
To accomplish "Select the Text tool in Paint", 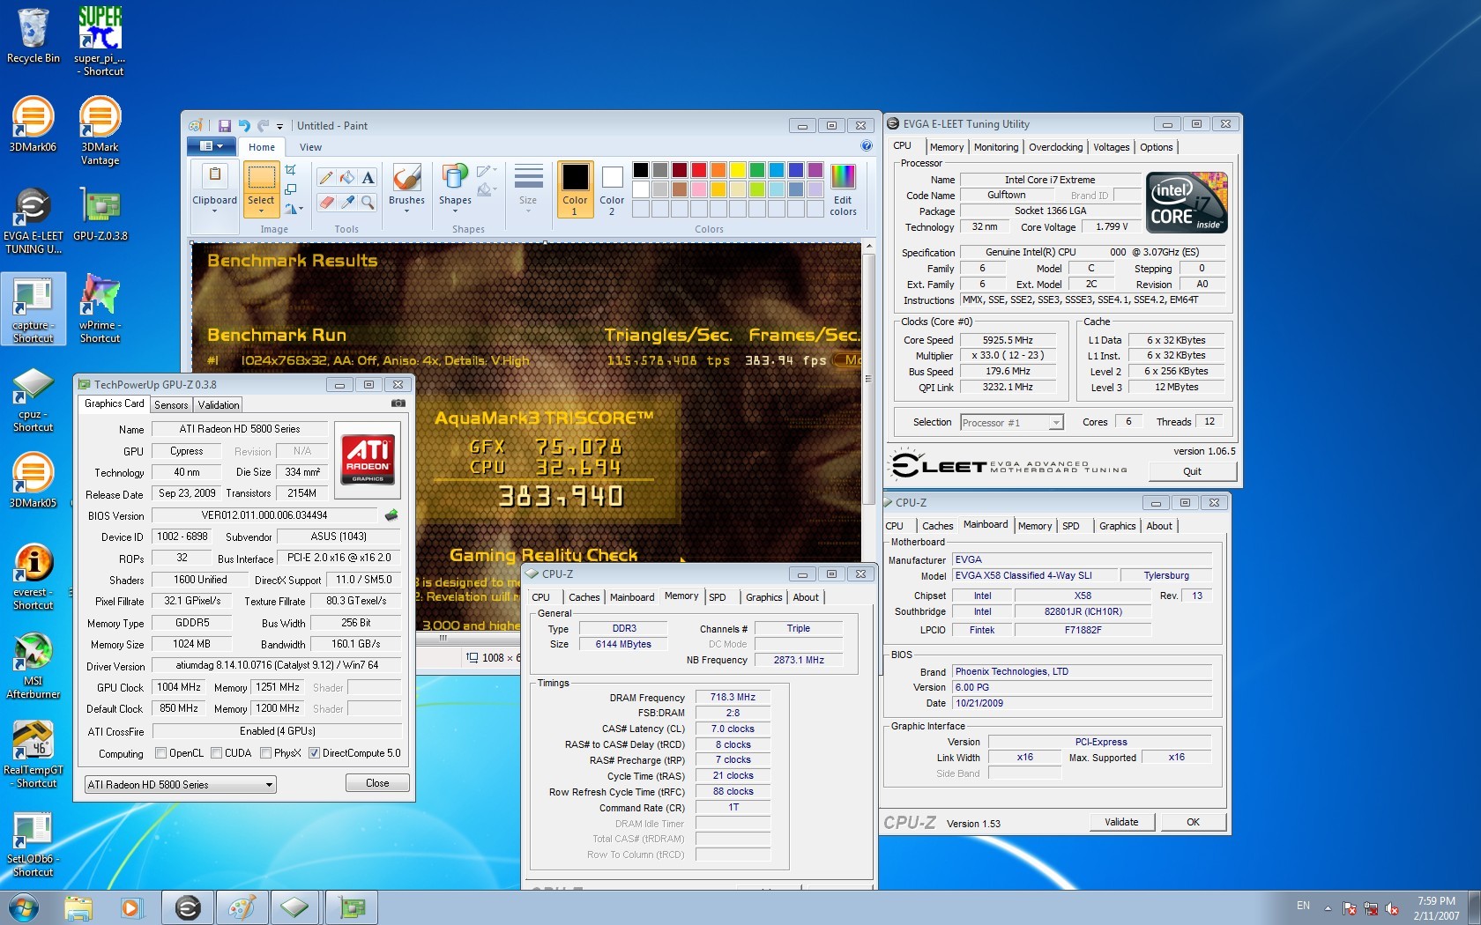I will [x=368, y=177].
